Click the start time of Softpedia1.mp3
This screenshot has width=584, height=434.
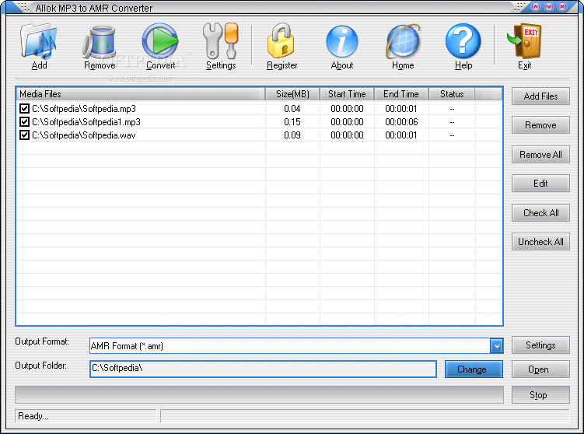tap(347, 122)
